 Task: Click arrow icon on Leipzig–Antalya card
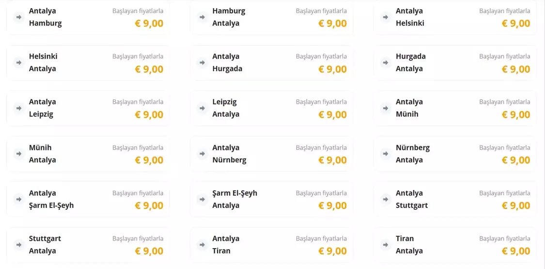tap(202, 108)
